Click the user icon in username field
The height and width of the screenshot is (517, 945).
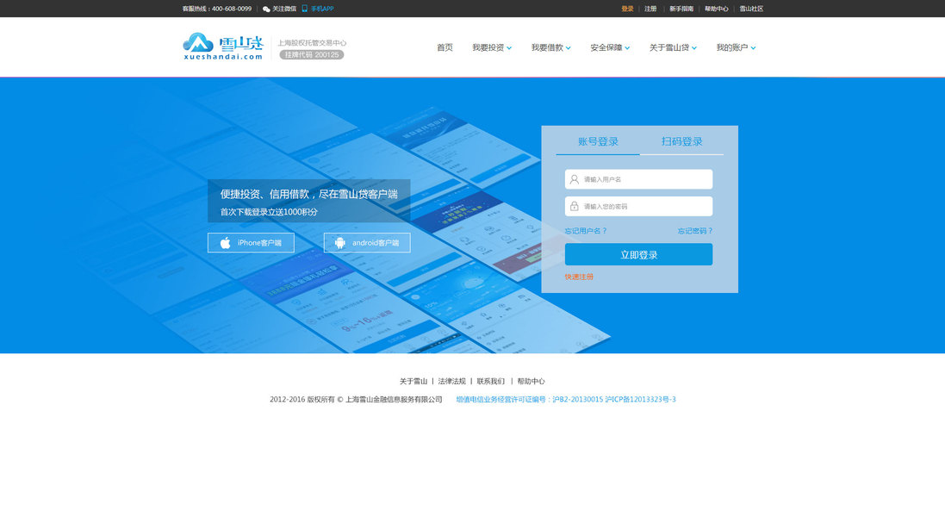(575, 179)
